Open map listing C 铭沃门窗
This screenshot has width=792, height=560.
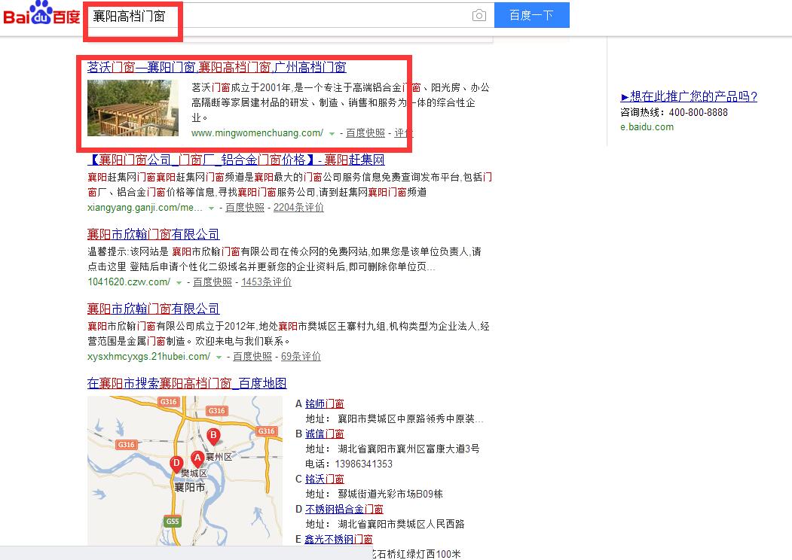(x=325, y=479)
